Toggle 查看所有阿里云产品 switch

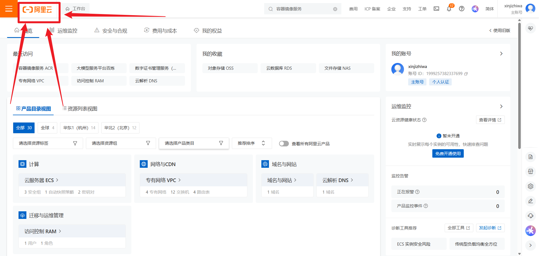pyautogui.click(x=284, y=144)
